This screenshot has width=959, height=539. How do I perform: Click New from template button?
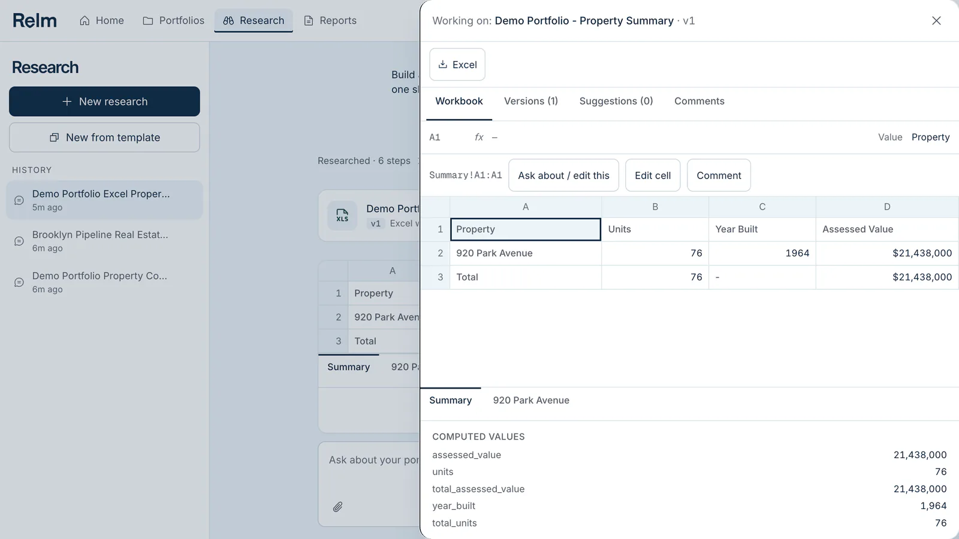coord(104,138)
